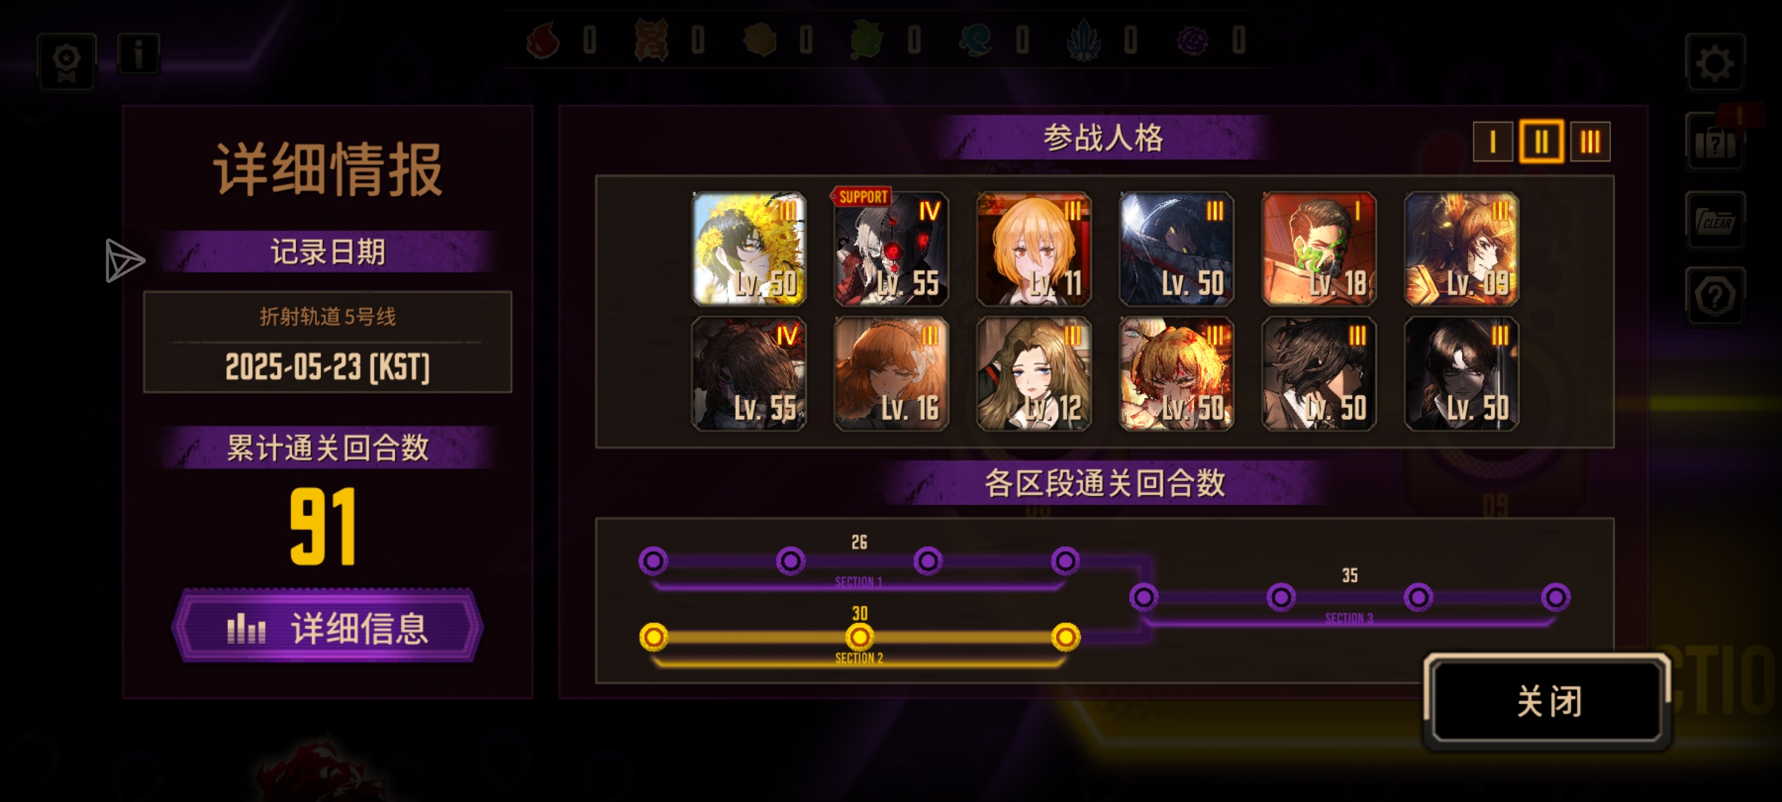Open the question mark help icon
This screenshot has height=802, width=1782.
click(1715, 296)
